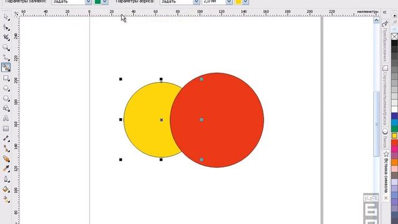398x224 pixels.
Task: Click the 'миллиметры' ruler units label
Action: 368,12
